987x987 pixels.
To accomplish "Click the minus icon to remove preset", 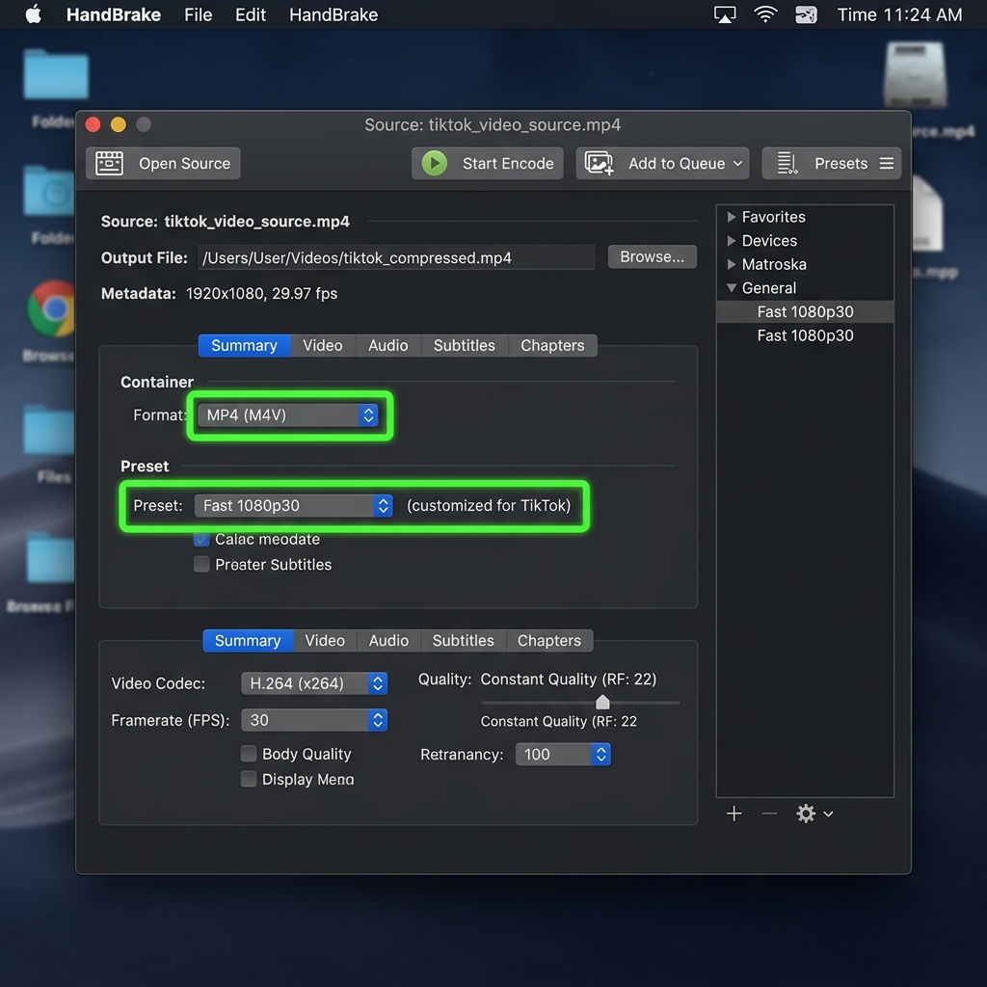I will (x=769, y=814).
